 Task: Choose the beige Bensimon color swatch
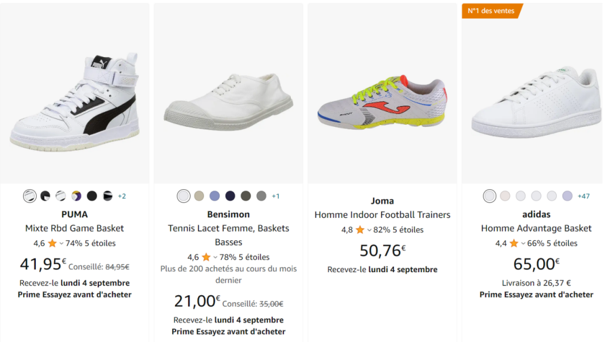pos(199,196)
